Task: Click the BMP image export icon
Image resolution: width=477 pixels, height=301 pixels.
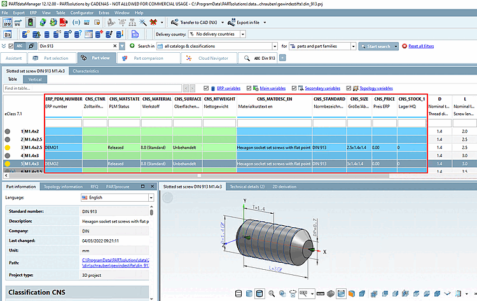Action: [x=7, y=22]
